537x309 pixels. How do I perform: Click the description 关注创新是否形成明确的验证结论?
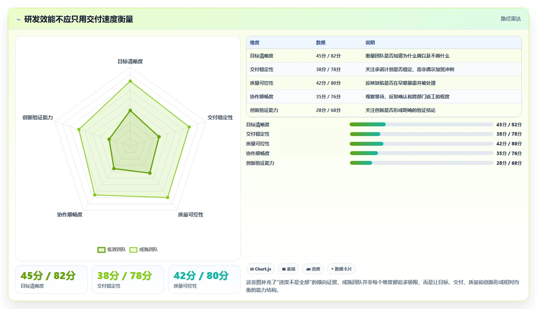pos(401,110)
